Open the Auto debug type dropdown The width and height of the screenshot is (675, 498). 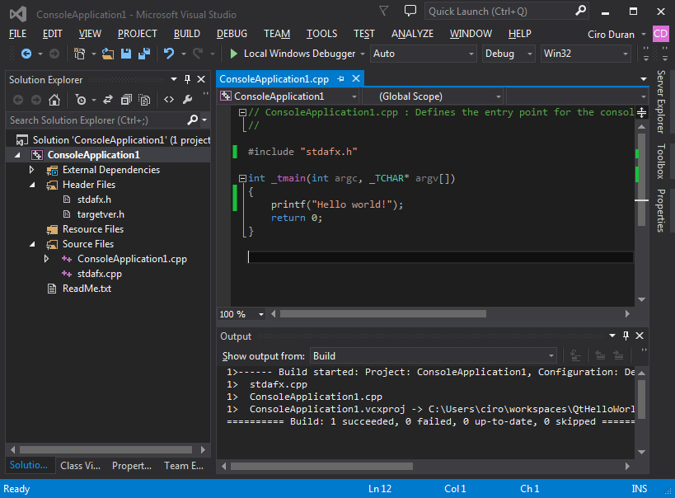click(x=424, y=54)
